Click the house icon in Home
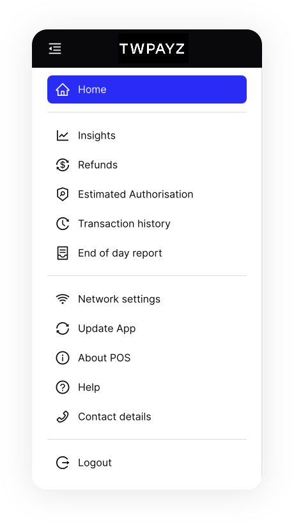The width and height of the screenshot is (294, 524). click(x=63, y=89)
